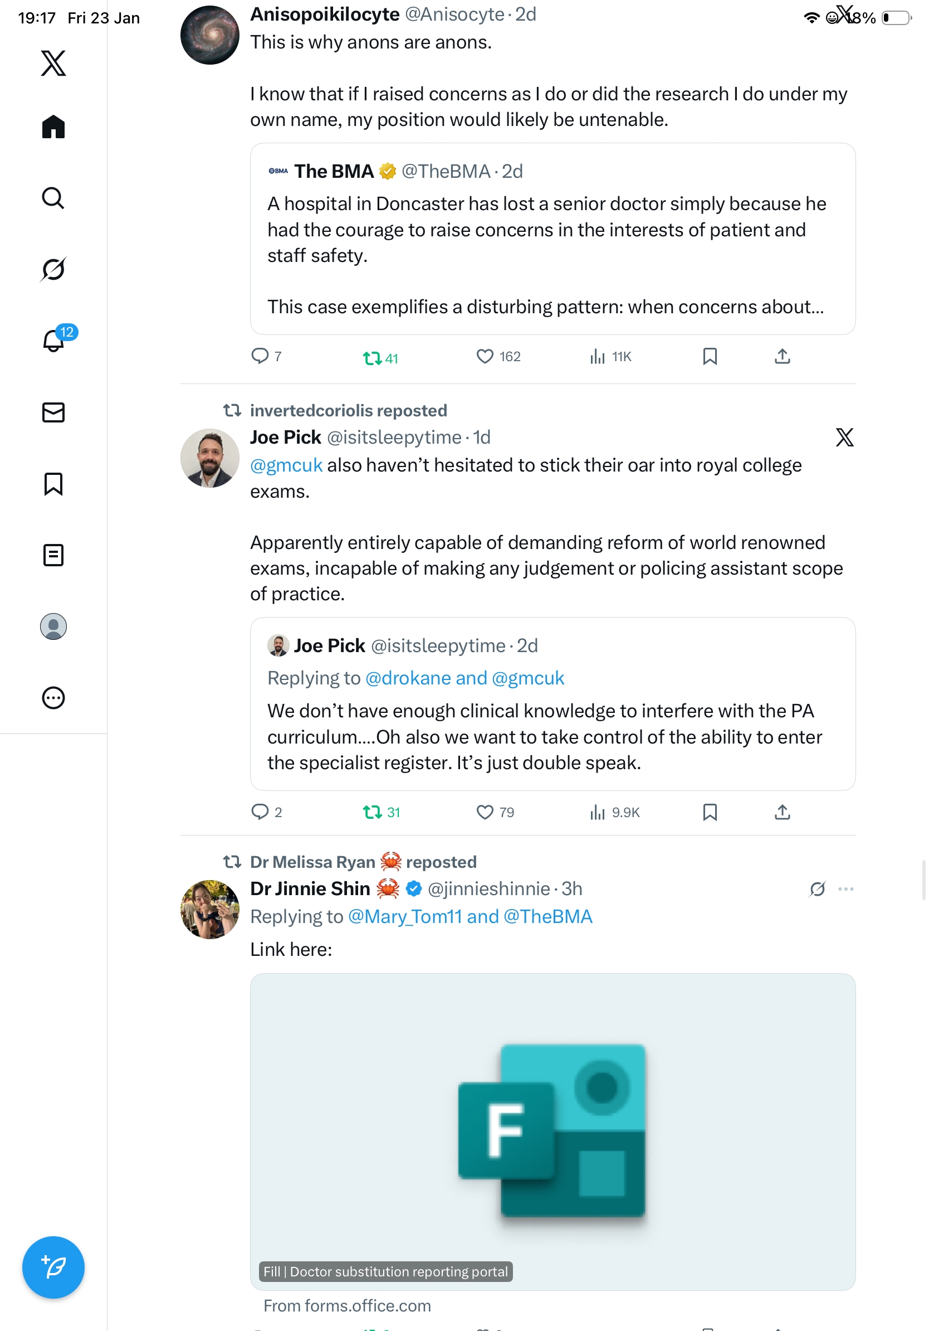Bookmark Joe Pick's post

(710, 812)
